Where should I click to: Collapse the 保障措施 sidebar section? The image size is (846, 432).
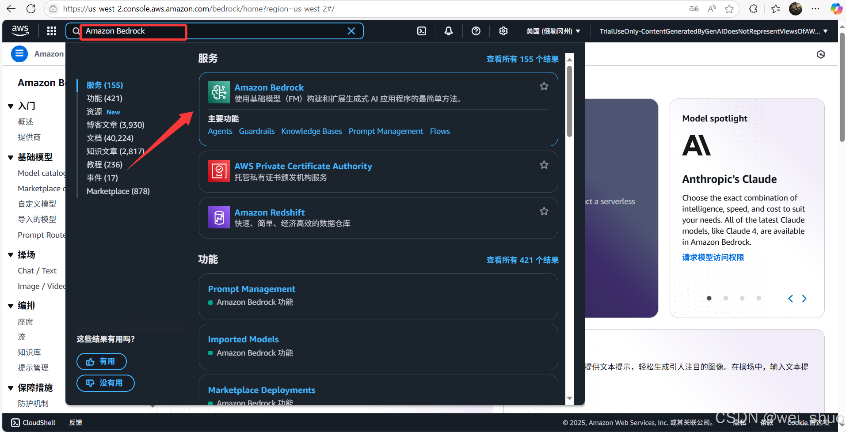point(11,388)
